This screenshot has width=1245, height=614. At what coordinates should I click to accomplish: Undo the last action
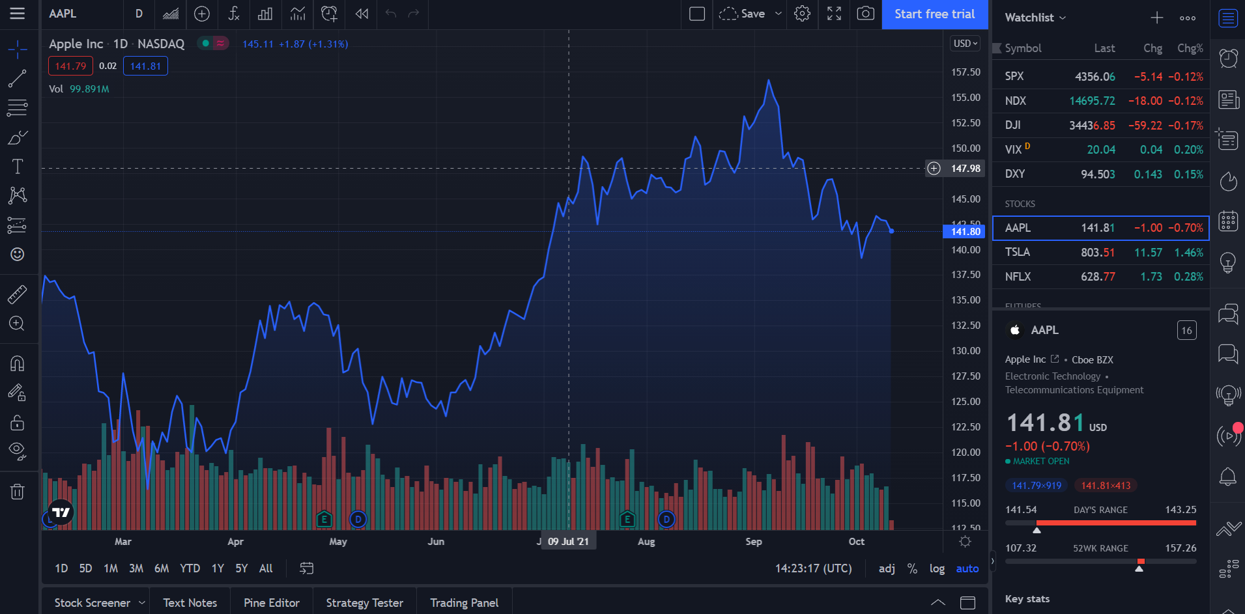[x=391, y=14]
